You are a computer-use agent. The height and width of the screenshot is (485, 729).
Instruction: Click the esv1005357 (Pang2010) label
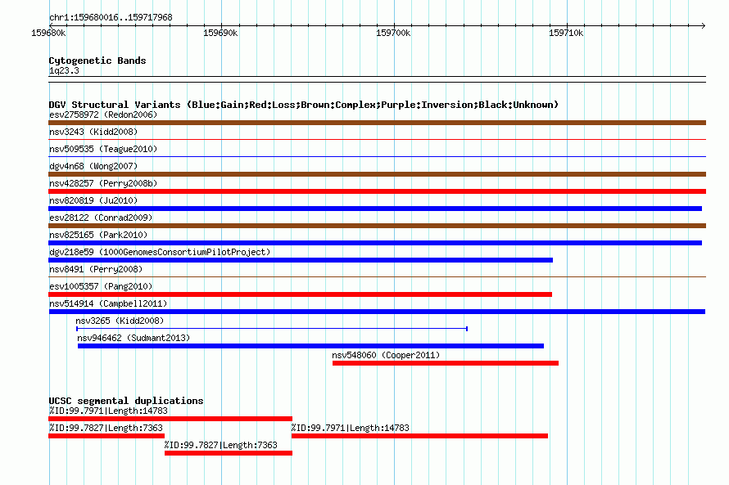[x=101, y=286]
